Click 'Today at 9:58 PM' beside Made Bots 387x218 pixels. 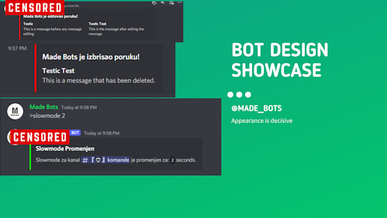79,108
